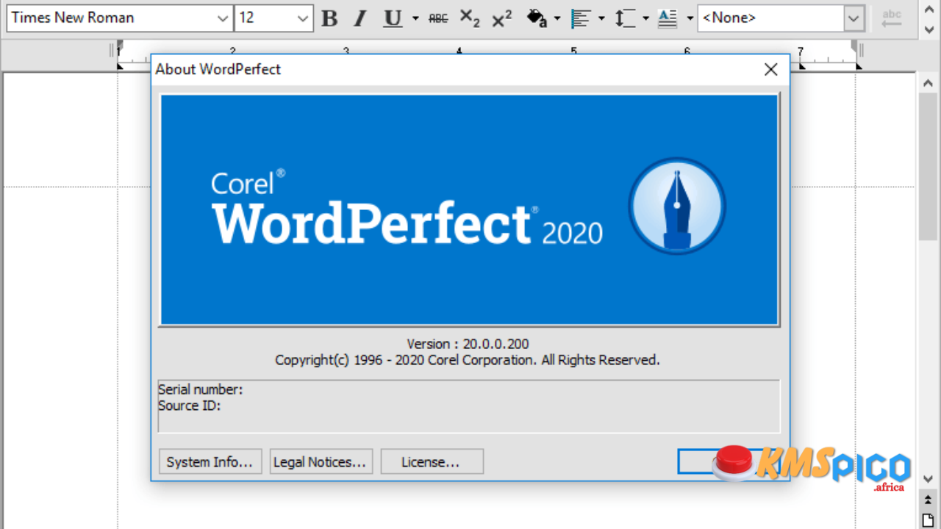Click the Serial number label

tap(200, 389)
